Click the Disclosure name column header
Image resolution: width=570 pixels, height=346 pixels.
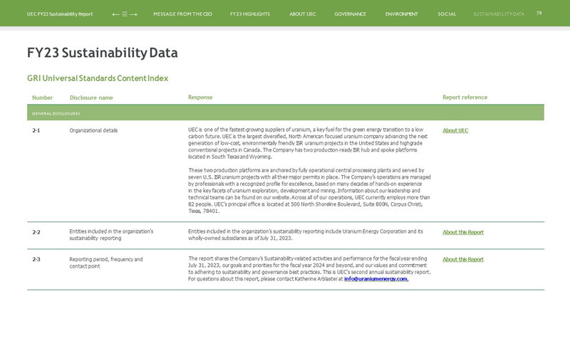pos(91,98)
